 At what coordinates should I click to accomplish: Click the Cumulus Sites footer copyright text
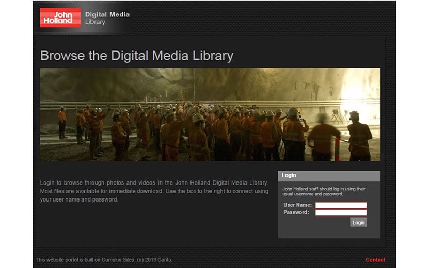point(104,260)
